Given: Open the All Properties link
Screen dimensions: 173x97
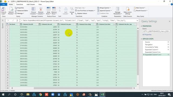Looking at the screenshot, I should tap(147, 34).
